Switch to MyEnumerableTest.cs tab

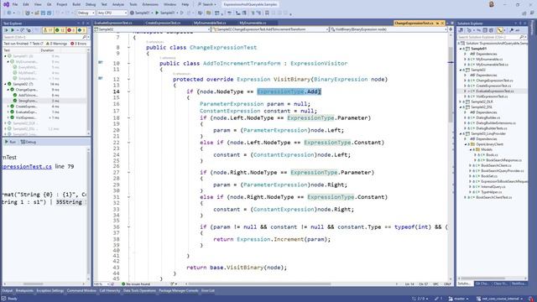tap(210, 23)
